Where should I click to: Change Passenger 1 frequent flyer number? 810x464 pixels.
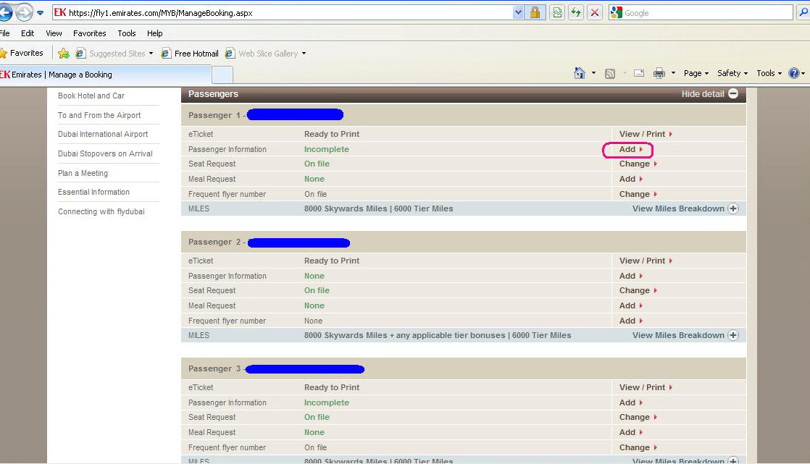coord(638,194)
